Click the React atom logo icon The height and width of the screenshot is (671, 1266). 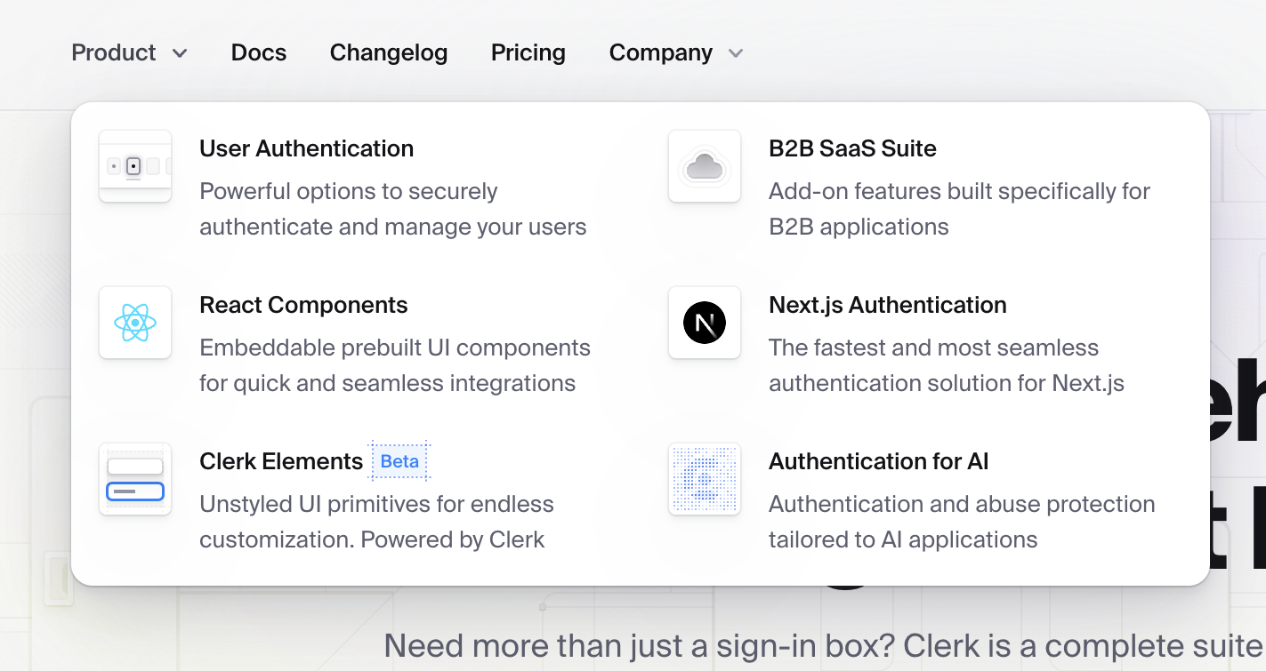pyautogui.click(x=135, y=323)
